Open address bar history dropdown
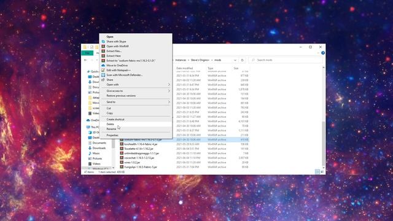393x221 pixels. [235, 60]
